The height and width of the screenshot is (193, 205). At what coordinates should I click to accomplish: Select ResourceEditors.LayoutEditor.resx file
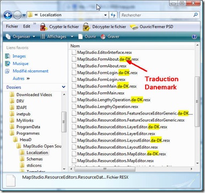click(x=115, y=147)
